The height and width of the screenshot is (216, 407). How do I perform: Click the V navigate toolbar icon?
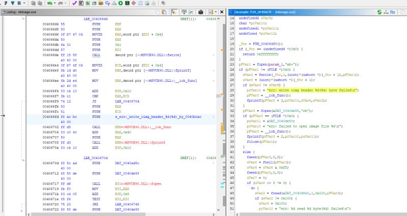(x=12, y=4)
